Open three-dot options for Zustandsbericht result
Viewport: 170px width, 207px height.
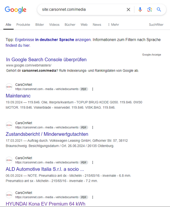pos(93,127)
